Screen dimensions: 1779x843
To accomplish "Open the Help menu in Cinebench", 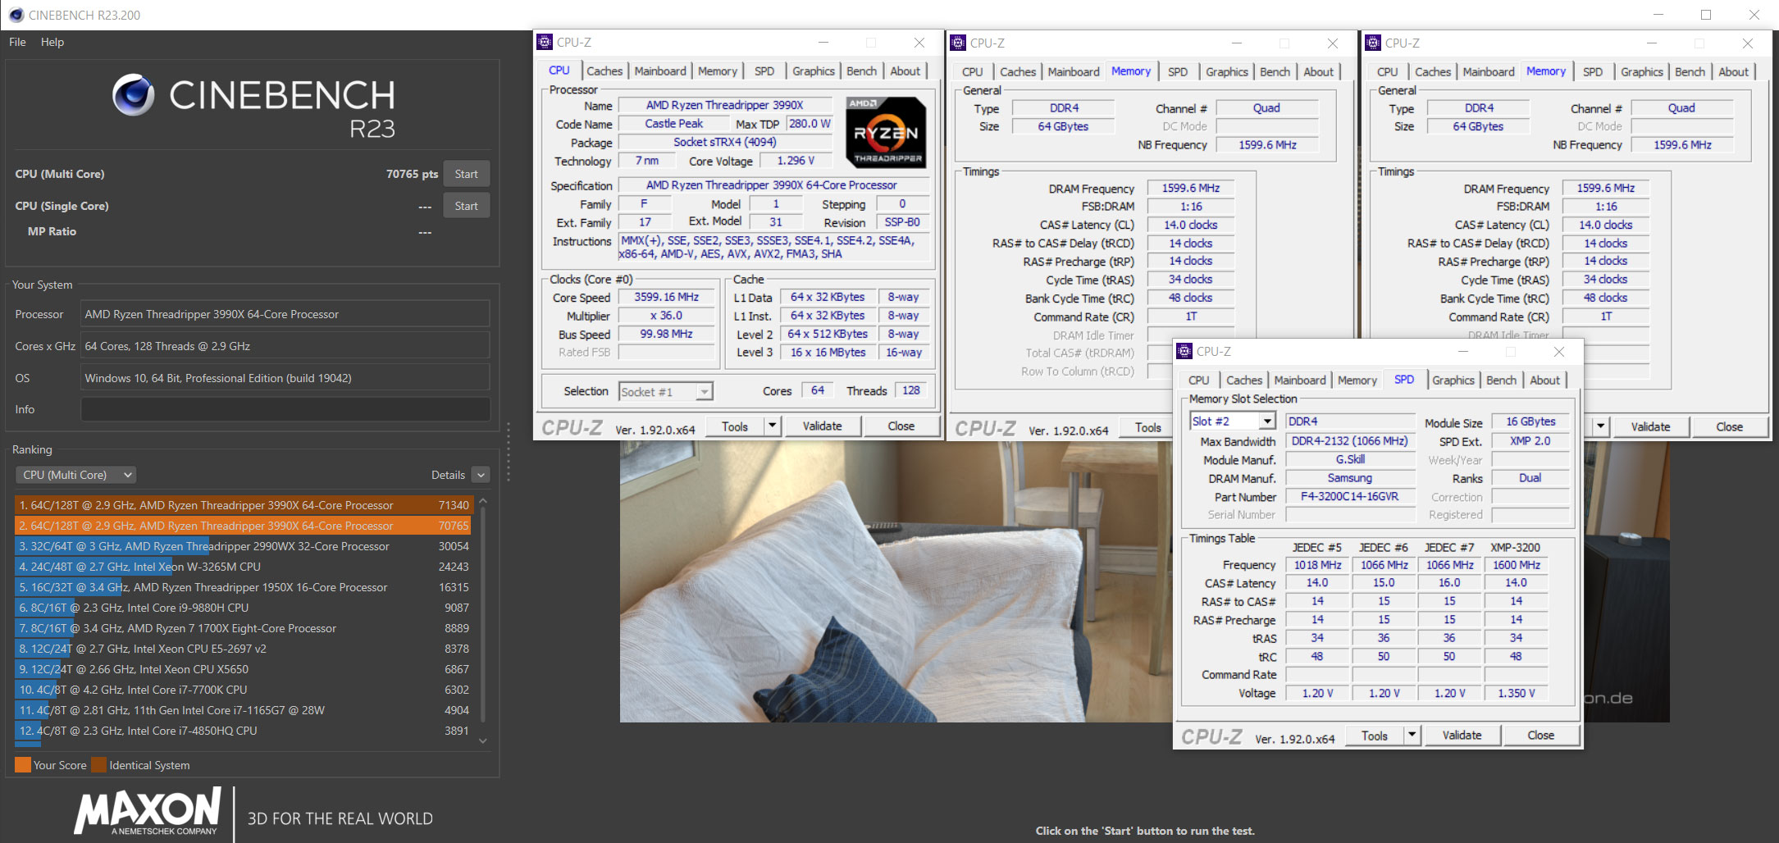I will [x=52, y=42].
